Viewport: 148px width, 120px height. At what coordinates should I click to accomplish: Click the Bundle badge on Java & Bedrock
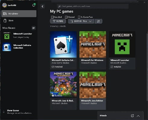[57, 95]
